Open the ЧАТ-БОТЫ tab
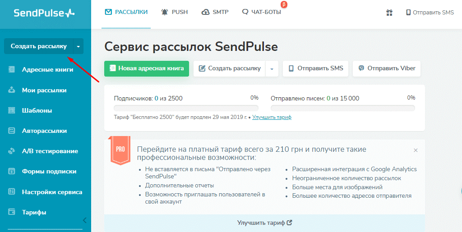The width and height of the screenshot is (462, 232). [x=261, y=12]
